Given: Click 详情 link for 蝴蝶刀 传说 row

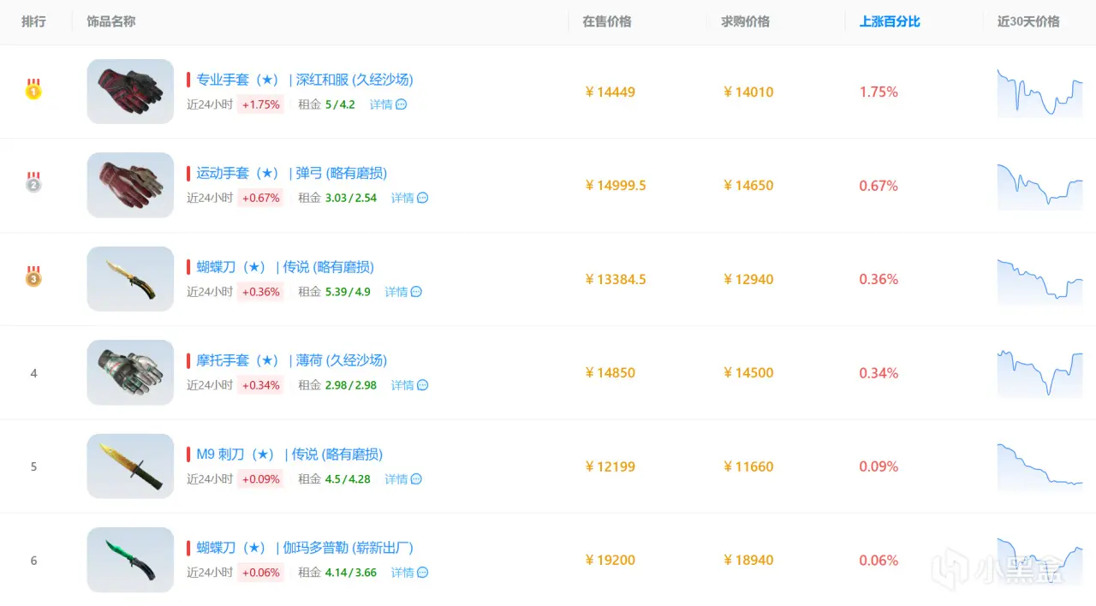Looking at the screenshot, I should [396, 292].
